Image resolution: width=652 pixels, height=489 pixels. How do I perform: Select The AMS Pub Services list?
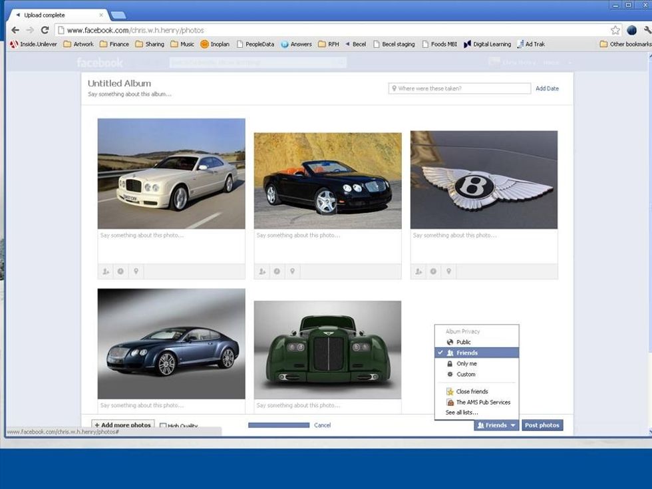click(x=477, y=402)
